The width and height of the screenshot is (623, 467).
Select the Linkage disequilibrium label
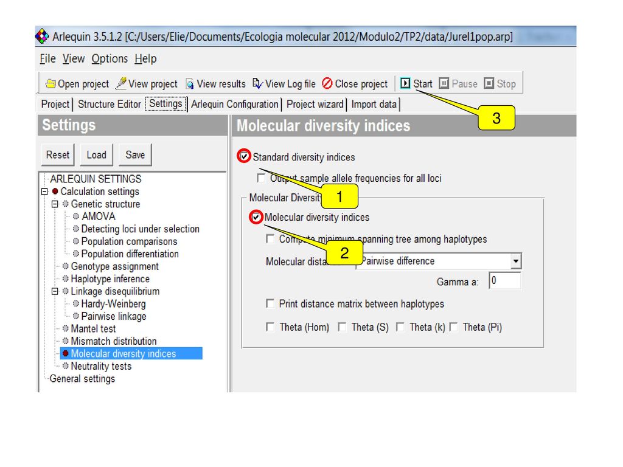(x=115, y=291)
